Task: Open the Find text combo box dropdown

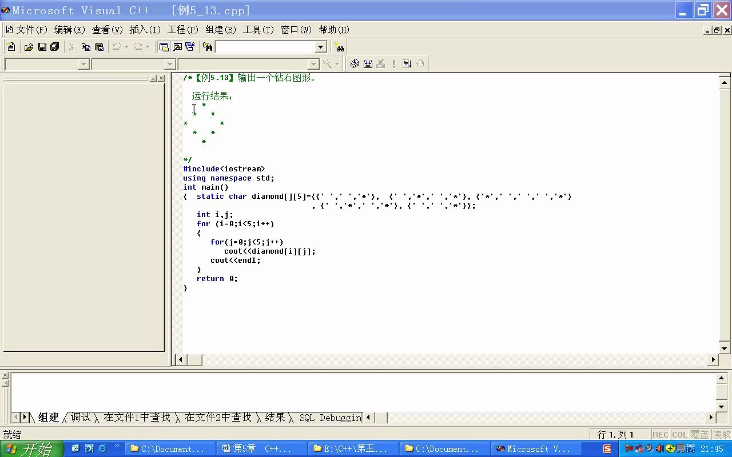Action: point(320,46)
